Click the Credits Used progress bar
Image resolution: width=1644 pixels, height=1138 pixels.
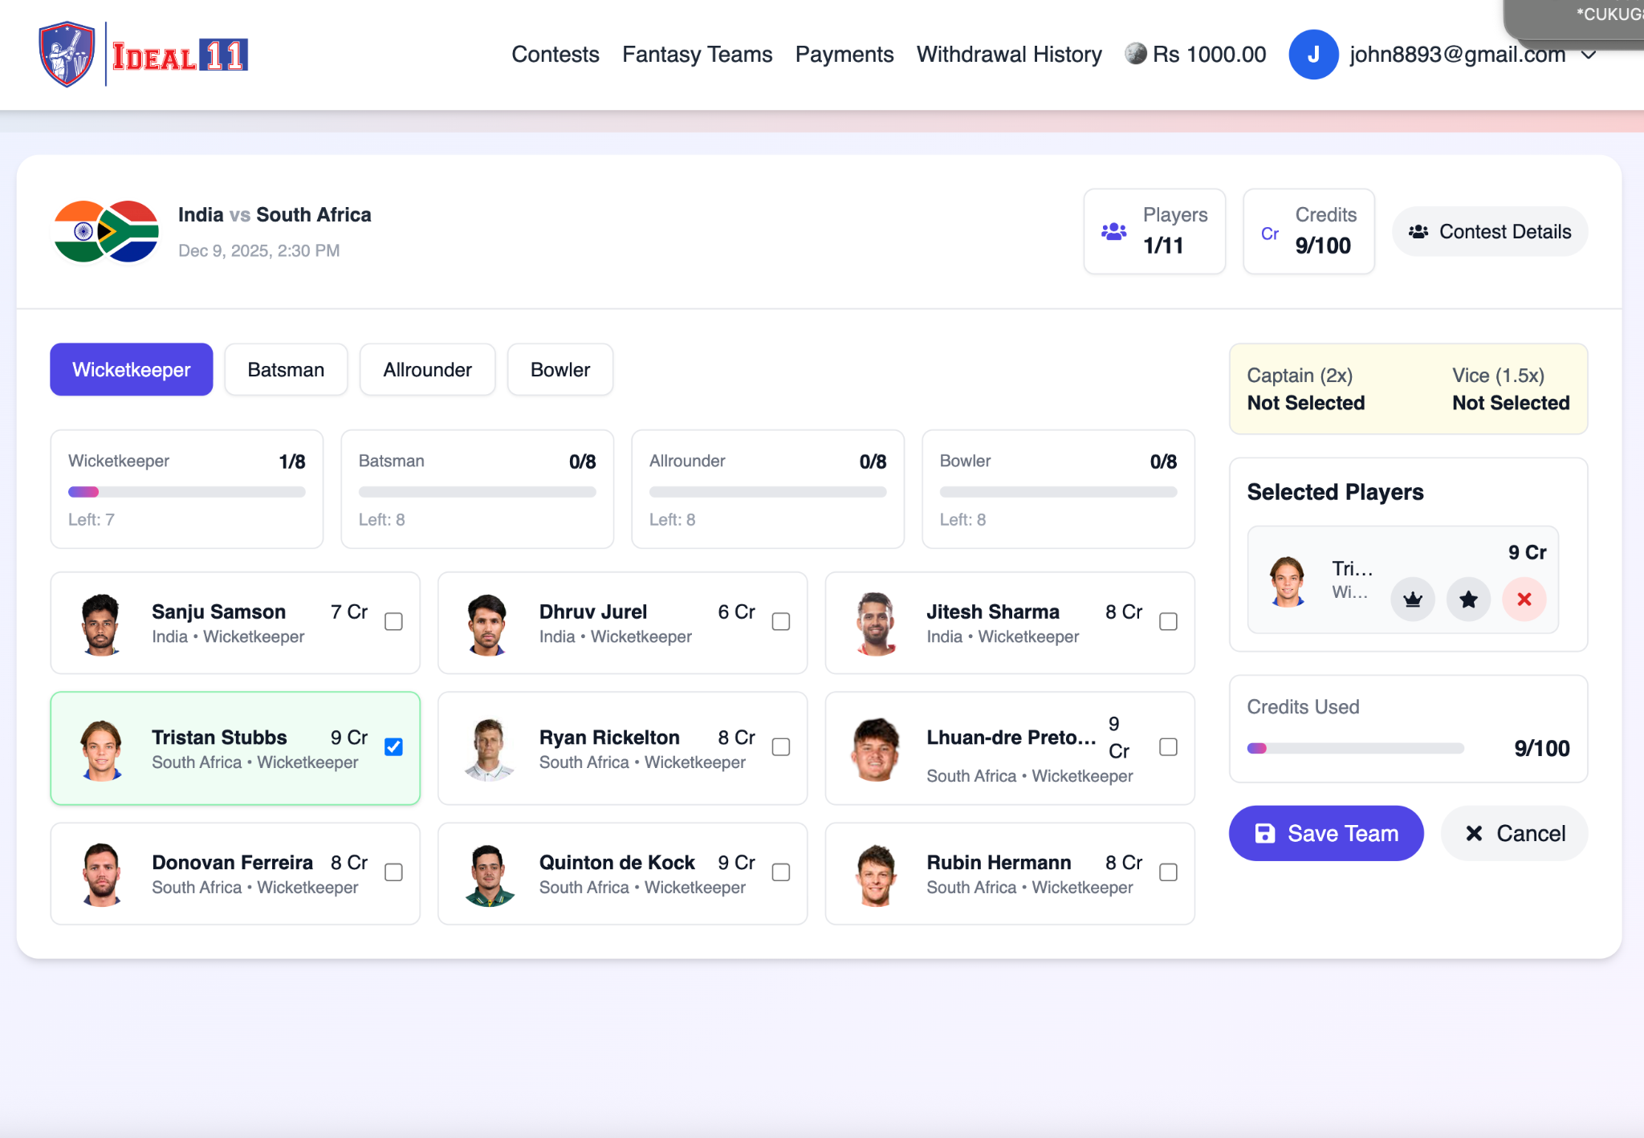pos(1355,749)
